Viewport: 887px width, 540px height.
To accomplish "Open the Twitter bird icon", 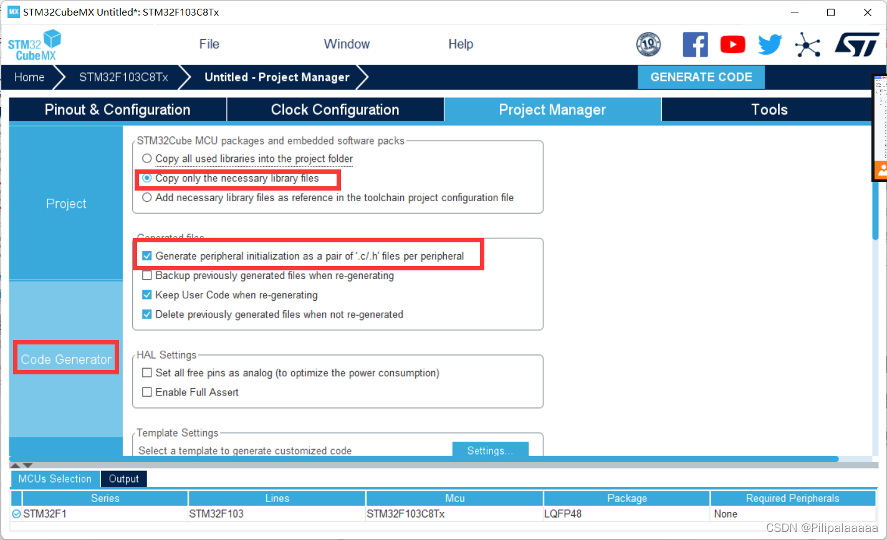I will click(770, 45).
